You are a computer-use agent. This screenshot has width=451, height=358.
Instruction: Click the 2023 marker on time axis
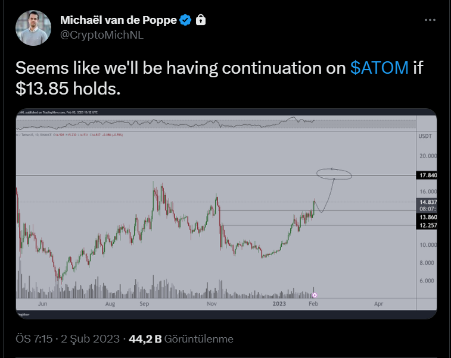click(x=281, y=303)
